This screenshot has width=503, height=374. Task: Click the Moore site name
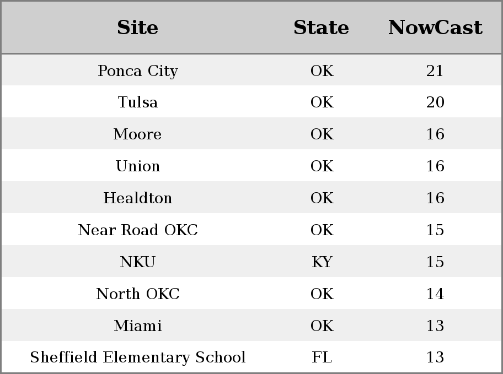[138, 134]
